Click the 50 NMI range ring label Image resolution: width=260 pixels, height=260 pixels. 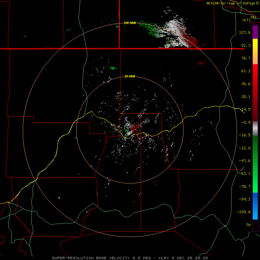pos(130,77)
